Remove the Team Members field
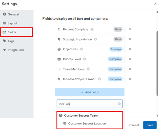 click(130, 69)
